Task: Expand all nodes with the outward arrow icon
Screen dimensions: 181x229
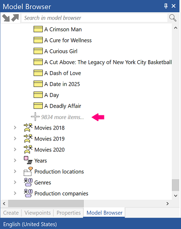Action: click(x=15, y=18)
